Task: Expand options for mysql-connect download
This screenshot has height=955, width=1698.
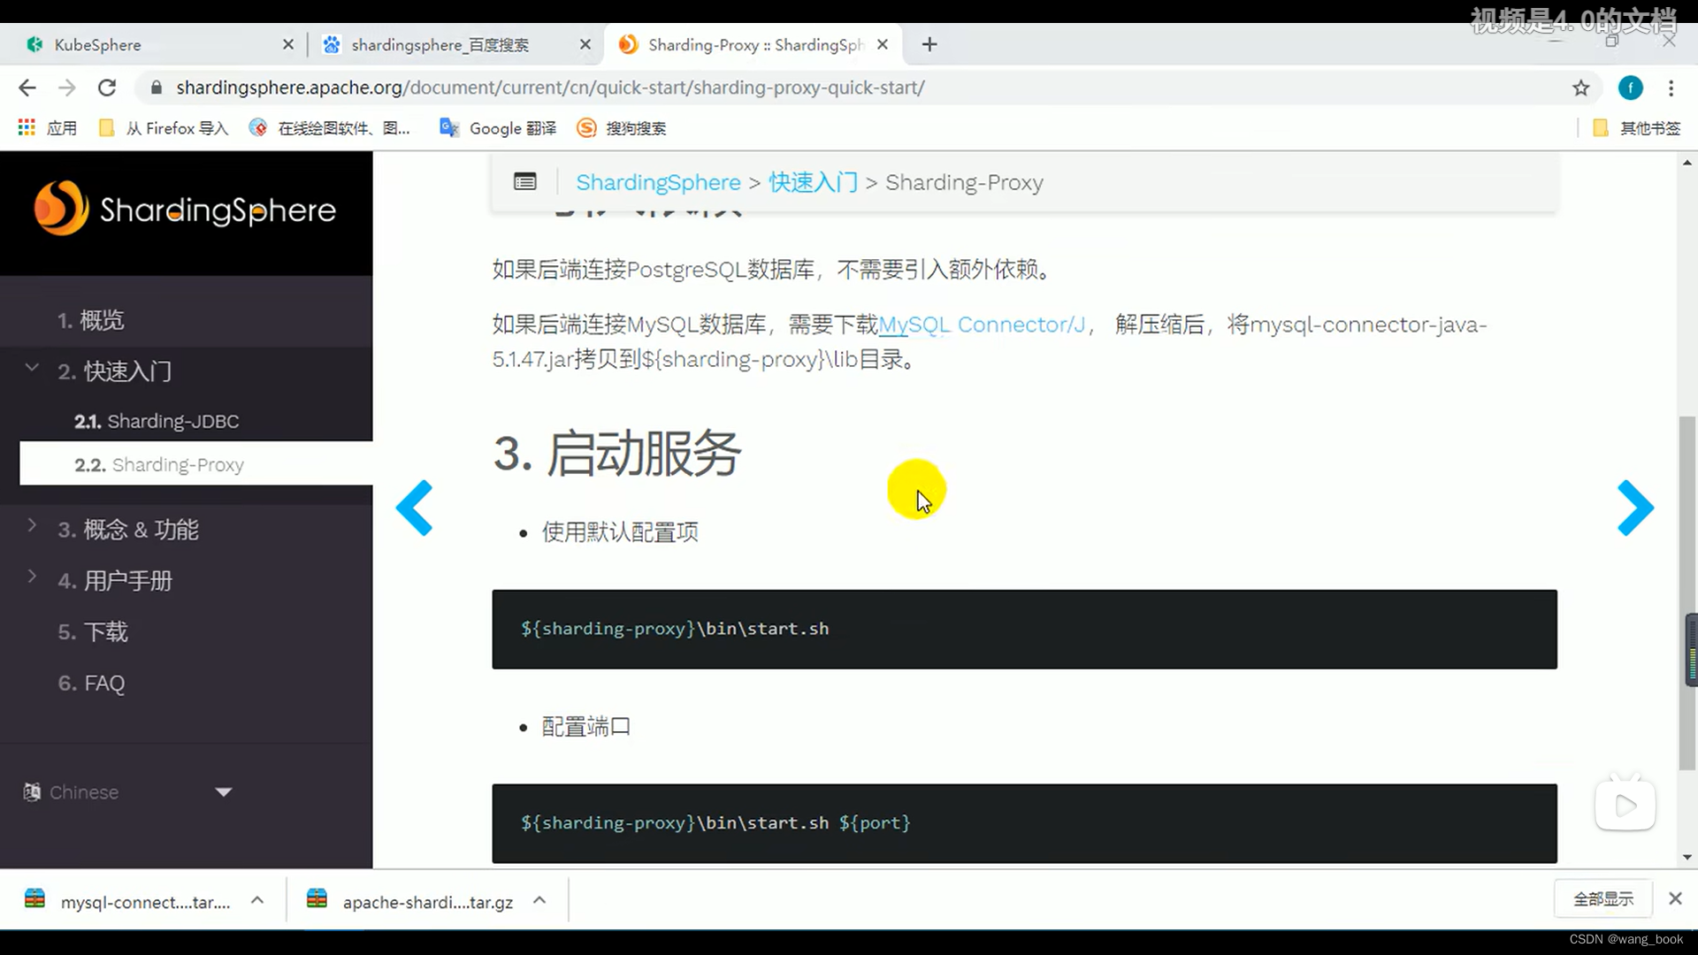Action: coord(257,900)
